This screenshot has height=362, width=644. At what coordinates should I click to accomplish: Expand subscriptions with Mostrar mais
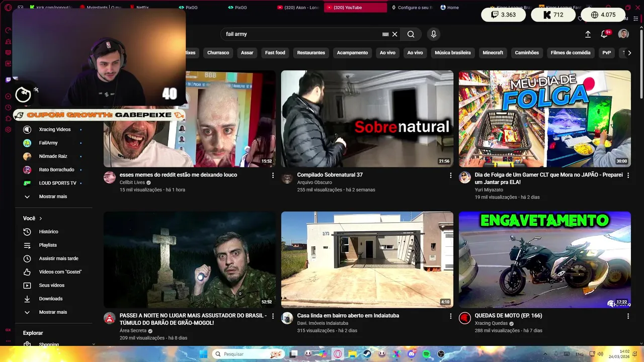[x=54, y=197]
